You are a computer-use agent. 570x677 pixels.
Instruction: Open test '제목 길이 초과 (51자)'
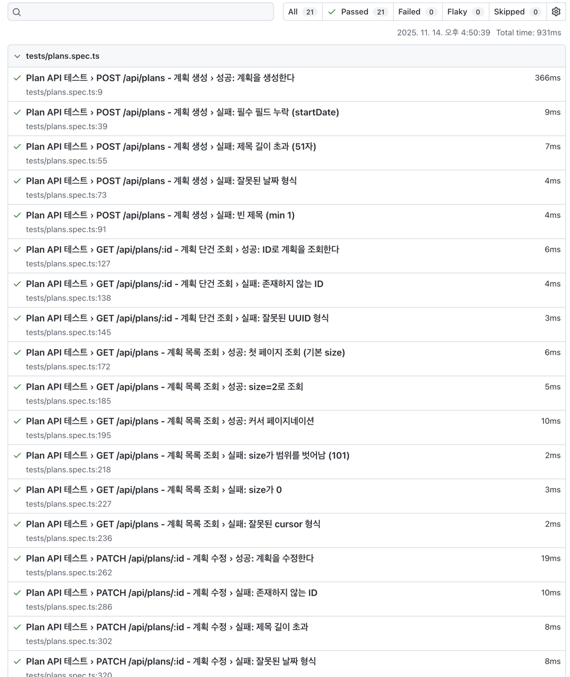(171, 147)
